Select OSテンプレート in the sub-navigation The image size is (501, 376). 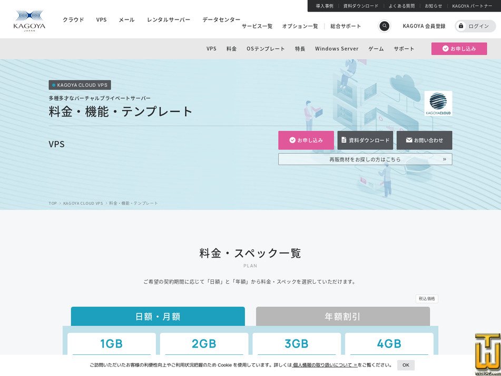point(266,49)
